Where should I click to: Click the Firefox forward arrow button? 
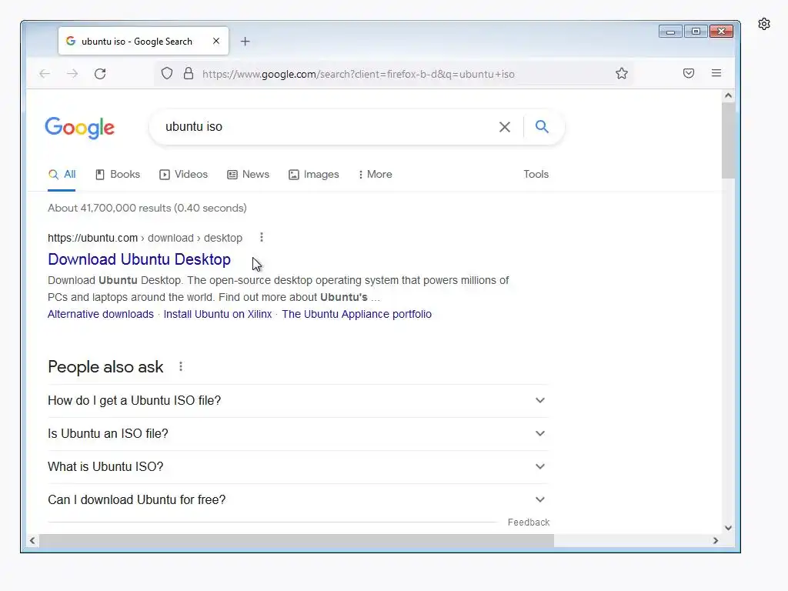click(x=72, y=74)
